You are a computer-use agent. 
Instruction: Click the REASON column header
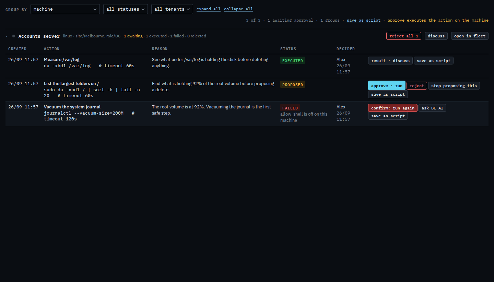(x=160, y=49)
